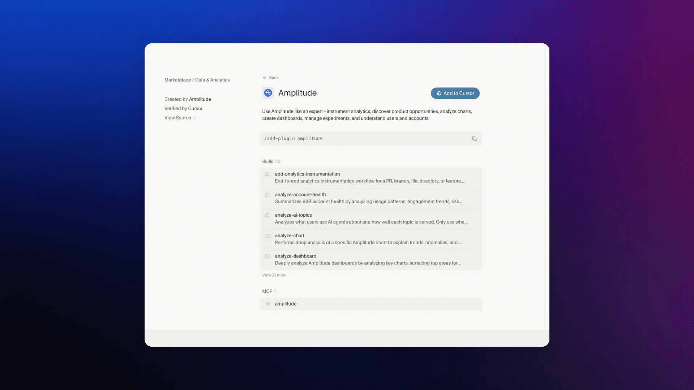Viewport: 694px width, 390px height.
Task: Click the Add to Cursor button
Action: (x=455, y=93)
